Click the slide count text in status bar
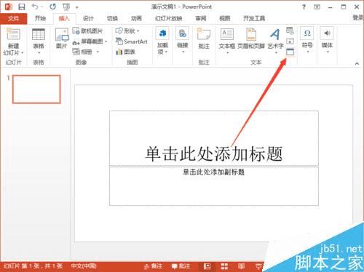The image size is (364, 272). 33,266
